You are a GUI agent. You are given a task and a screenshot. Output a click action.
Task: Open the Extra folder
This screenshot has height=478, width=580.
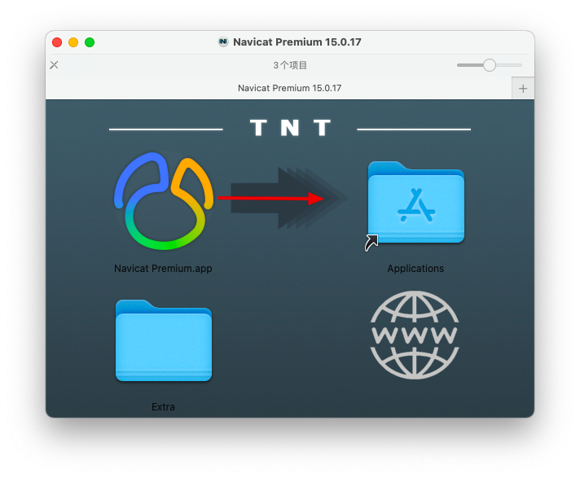[x=164, y=340]
